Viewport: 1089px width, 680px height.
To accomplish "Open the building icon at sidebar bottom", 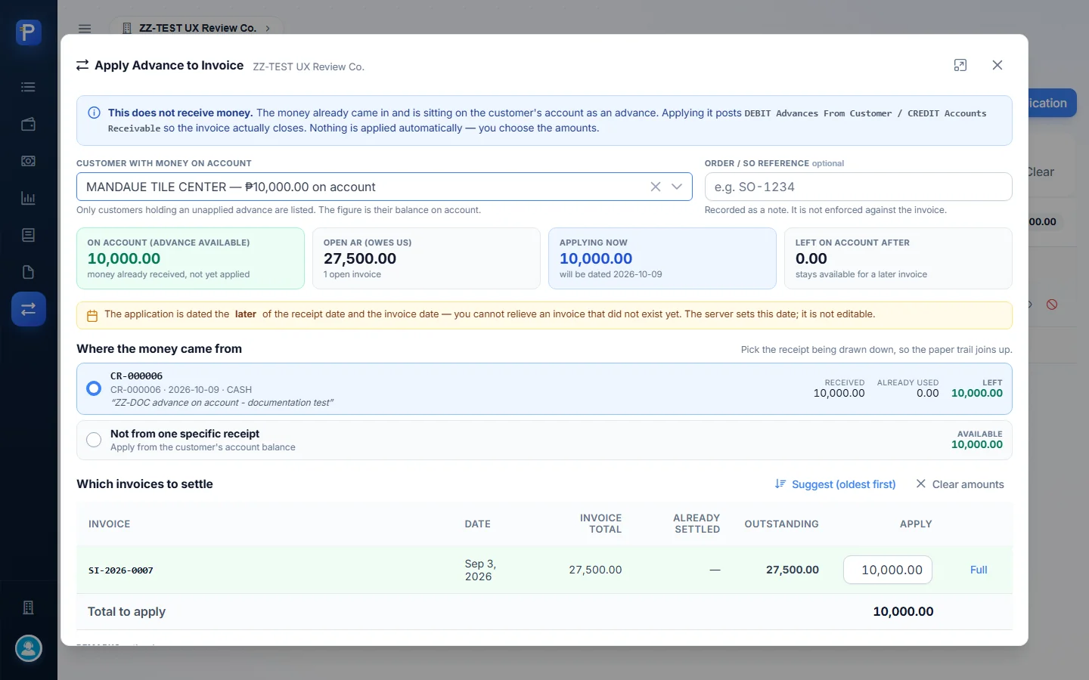I will 28,607.
